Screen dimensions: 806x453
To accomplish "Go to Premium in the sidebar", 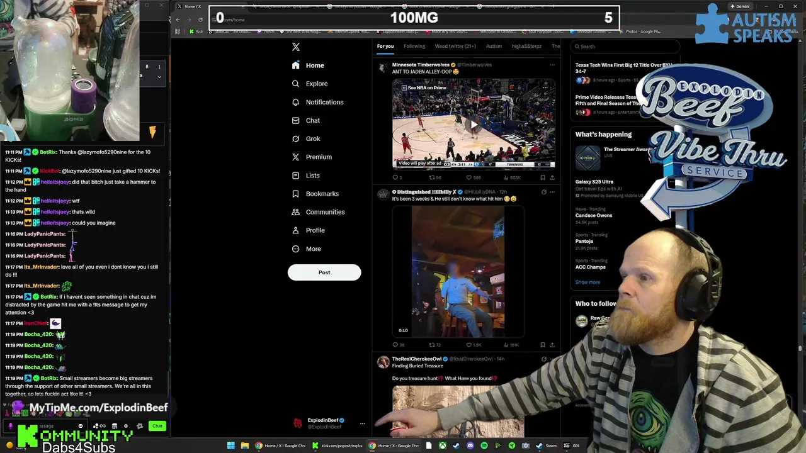I will (311, 157).
